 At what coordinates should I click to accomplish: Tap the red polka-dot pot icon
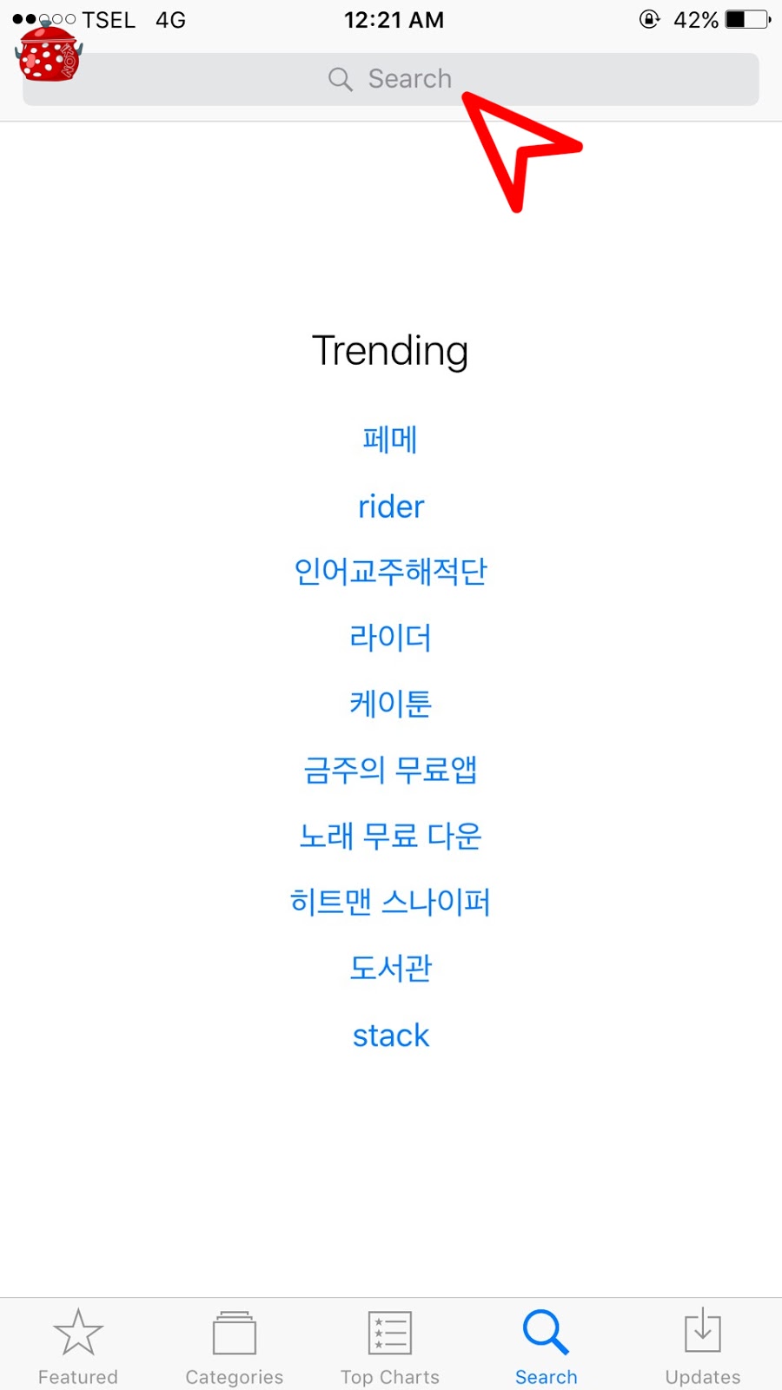click(48, 54)
